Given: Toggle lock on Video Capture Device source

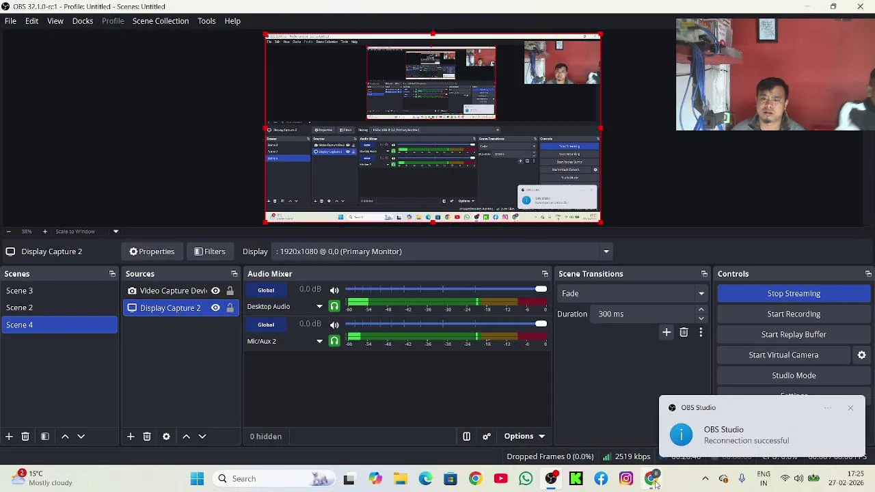Looking at the screenshot, I should point(230,290).
